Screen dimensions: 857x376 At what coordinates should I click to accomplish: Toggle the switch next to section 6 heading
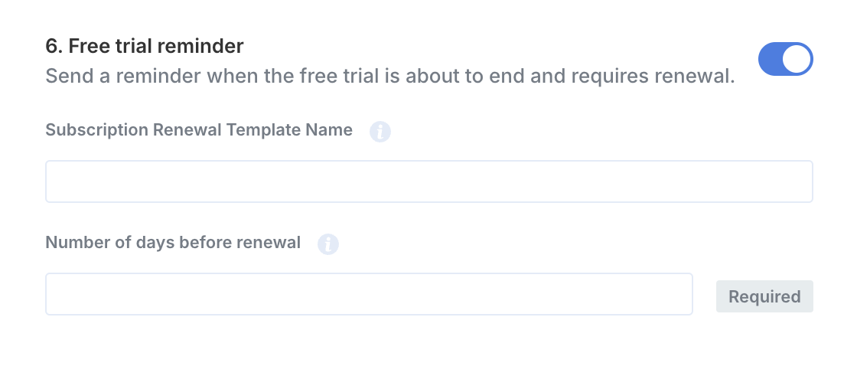(x=785, y=60)
